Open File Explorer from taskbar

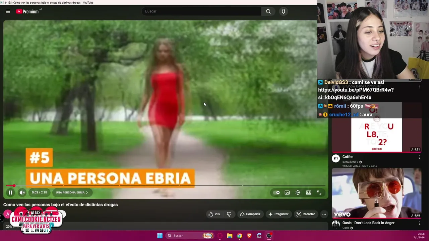tap(230, 236)
